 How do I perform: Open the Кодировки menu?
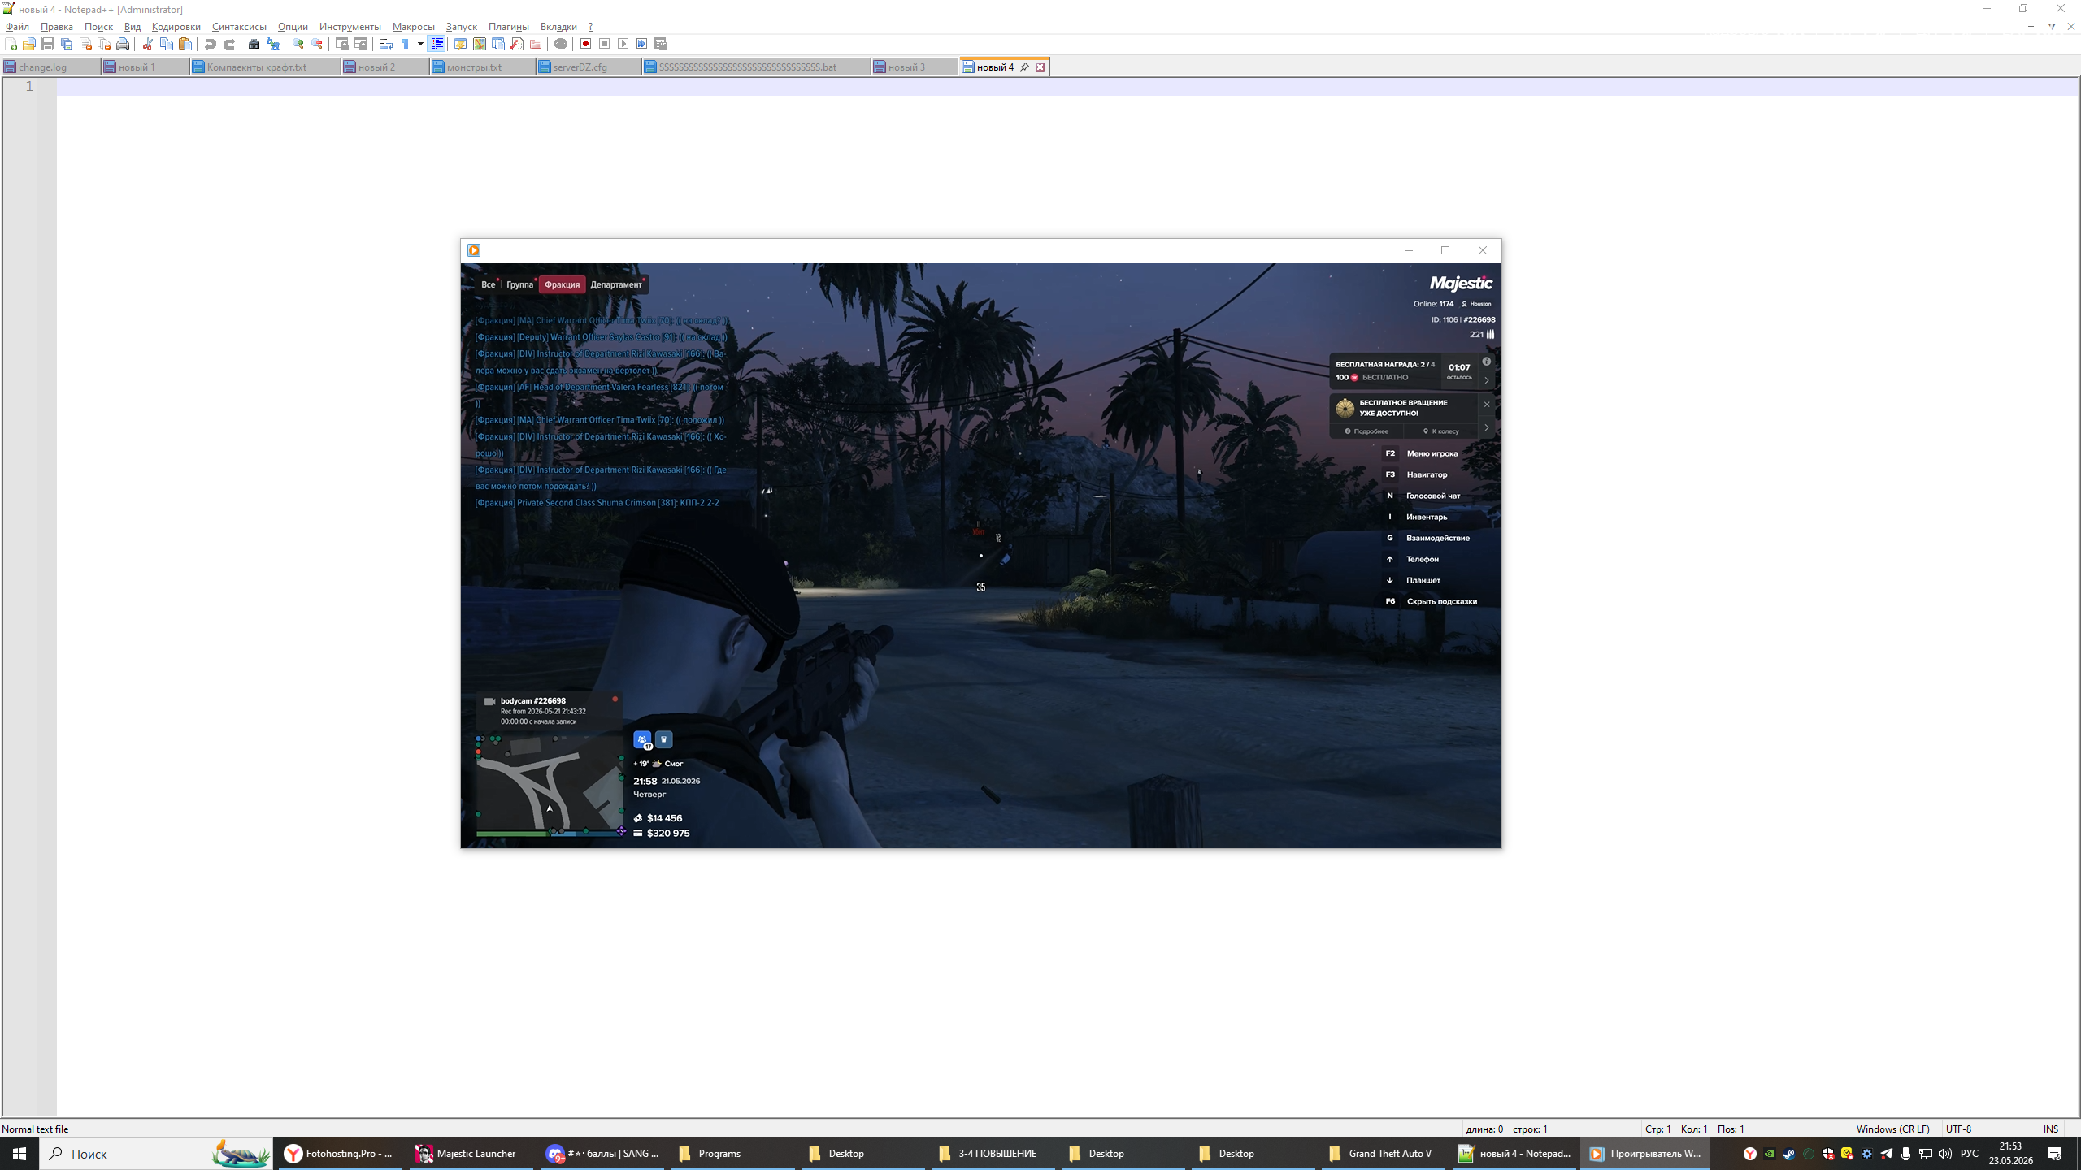point(176,27)
